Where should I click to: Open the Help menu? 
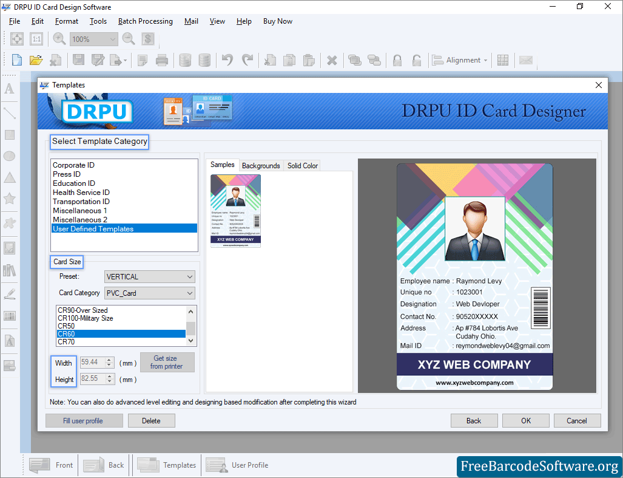244,21
